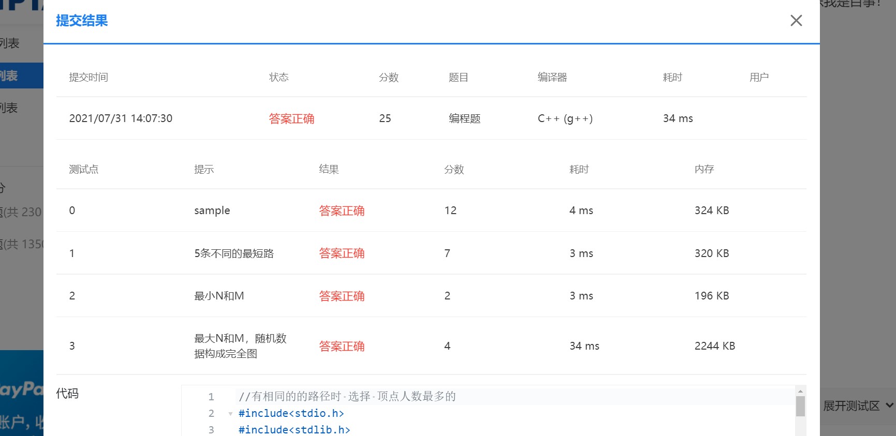Click 答案正确 result for test point 2

342,296
